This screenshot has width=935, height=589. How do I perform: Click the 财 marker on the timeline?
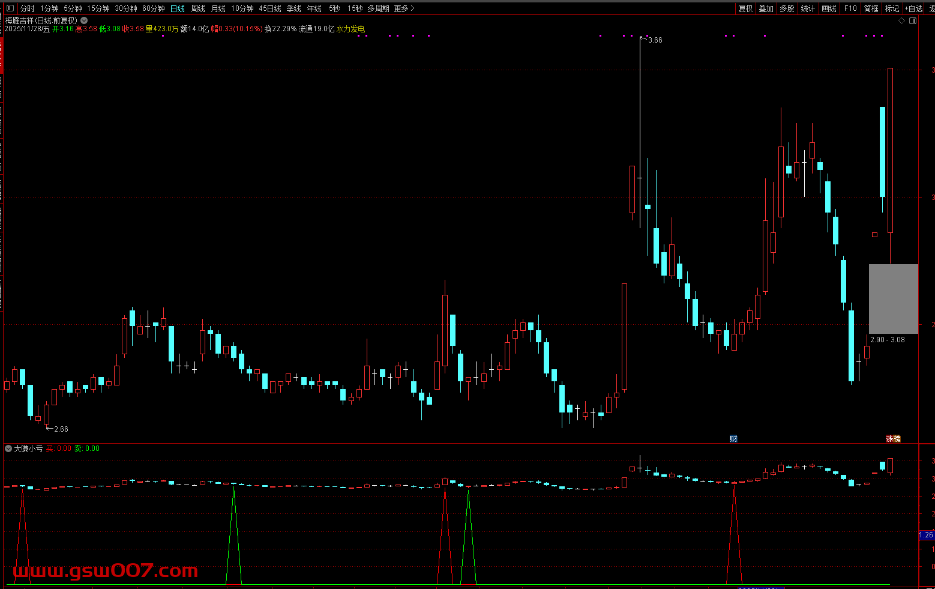tap(733, 439)
